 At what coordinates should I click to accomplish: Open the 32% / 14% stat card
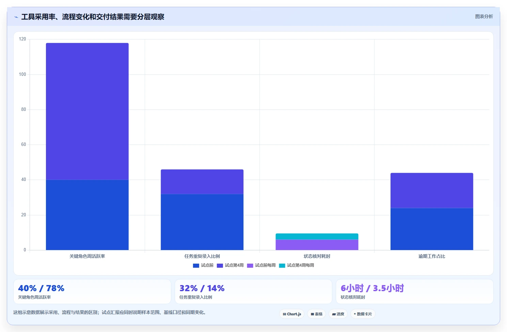(253, 292)
